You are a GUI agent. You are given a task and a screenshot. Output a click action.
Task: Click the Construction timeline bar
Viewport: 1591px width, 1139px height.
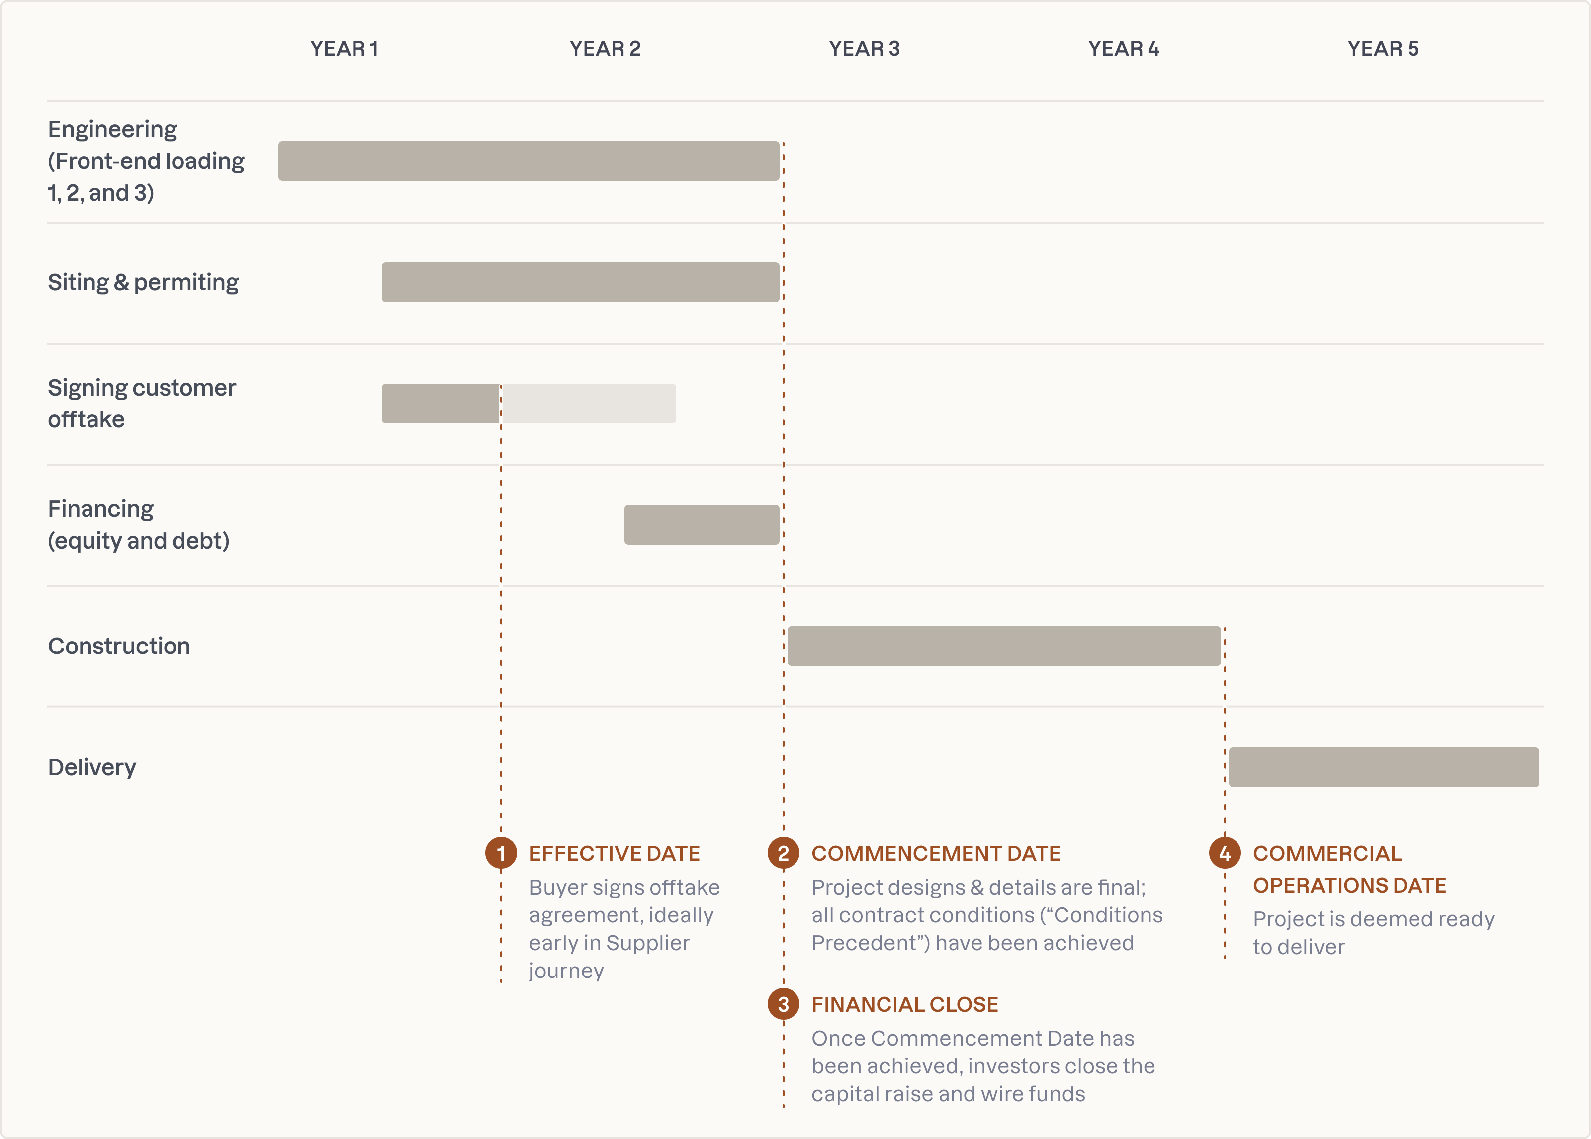(x=1003, y=646)
